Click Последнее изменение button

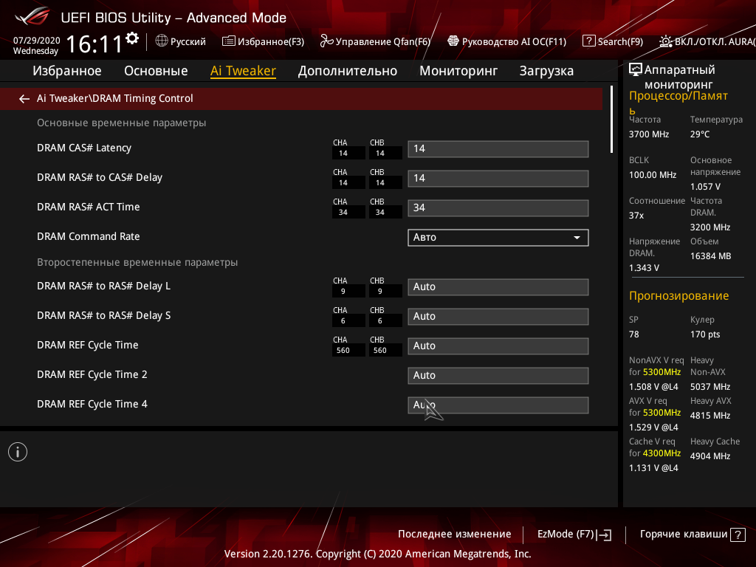click(454, 535)
